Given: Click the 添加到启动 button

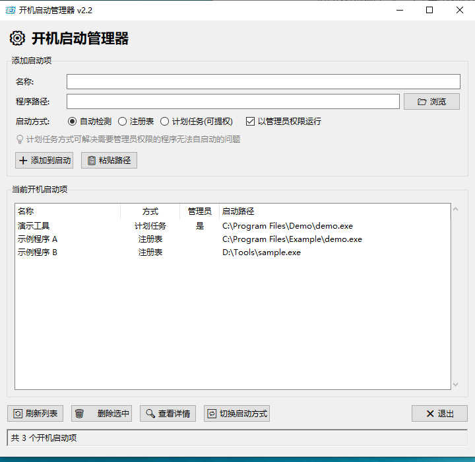Looking at the screenshot, I should click(44, 160).
